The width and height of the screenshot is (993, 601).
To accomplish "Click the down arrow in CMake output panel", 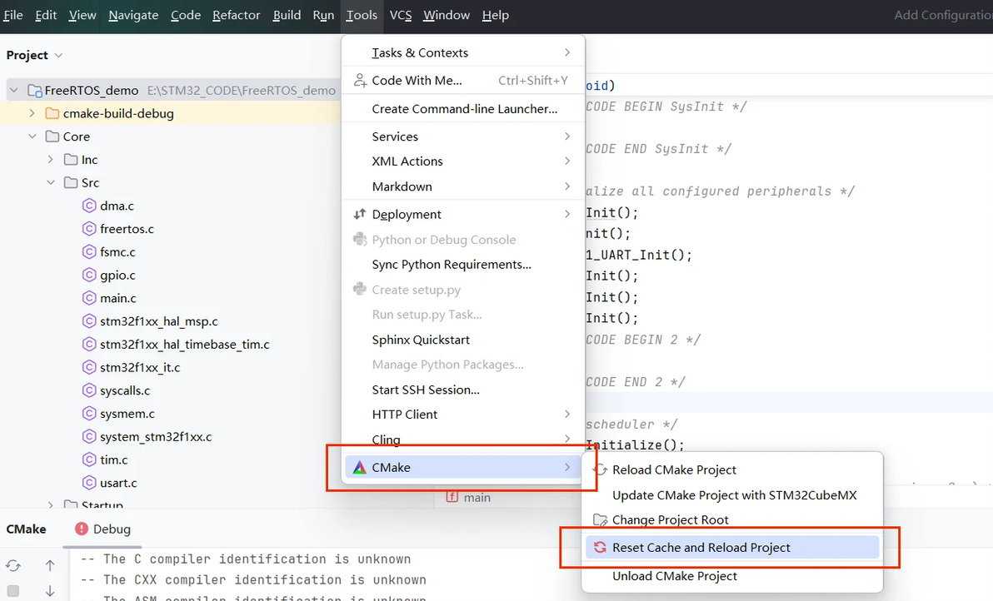I will pyautogui.click(x=50, y=591).
